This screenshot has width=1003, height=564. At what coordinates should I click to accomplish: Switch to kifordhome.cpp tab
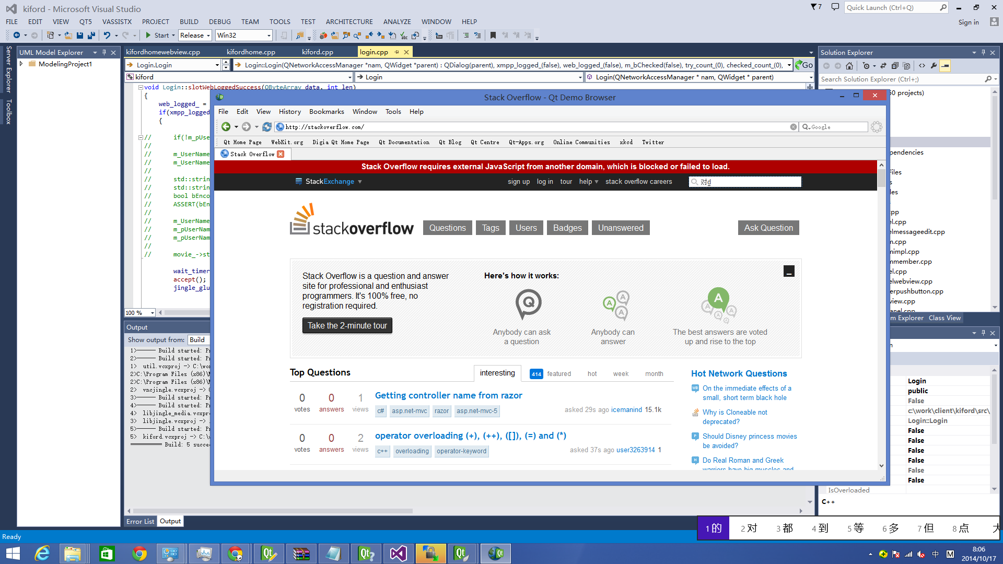pyautogui.click(x=251, y=52)
